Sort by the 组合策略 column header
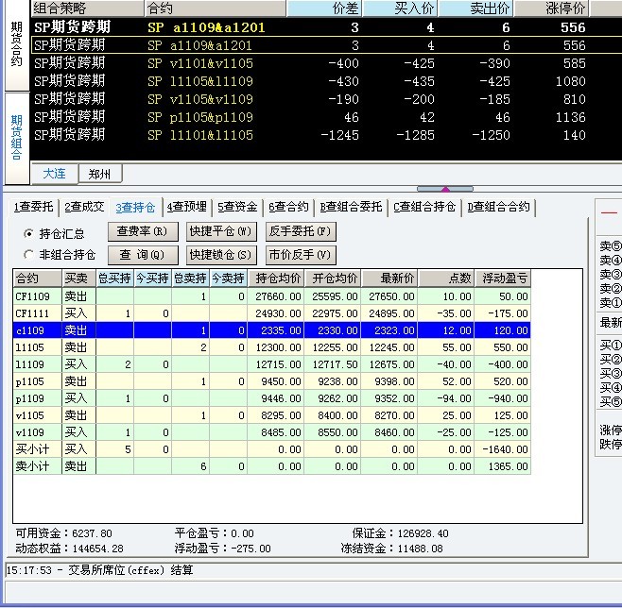The image size is (622, 608). (x=87, y=8)
